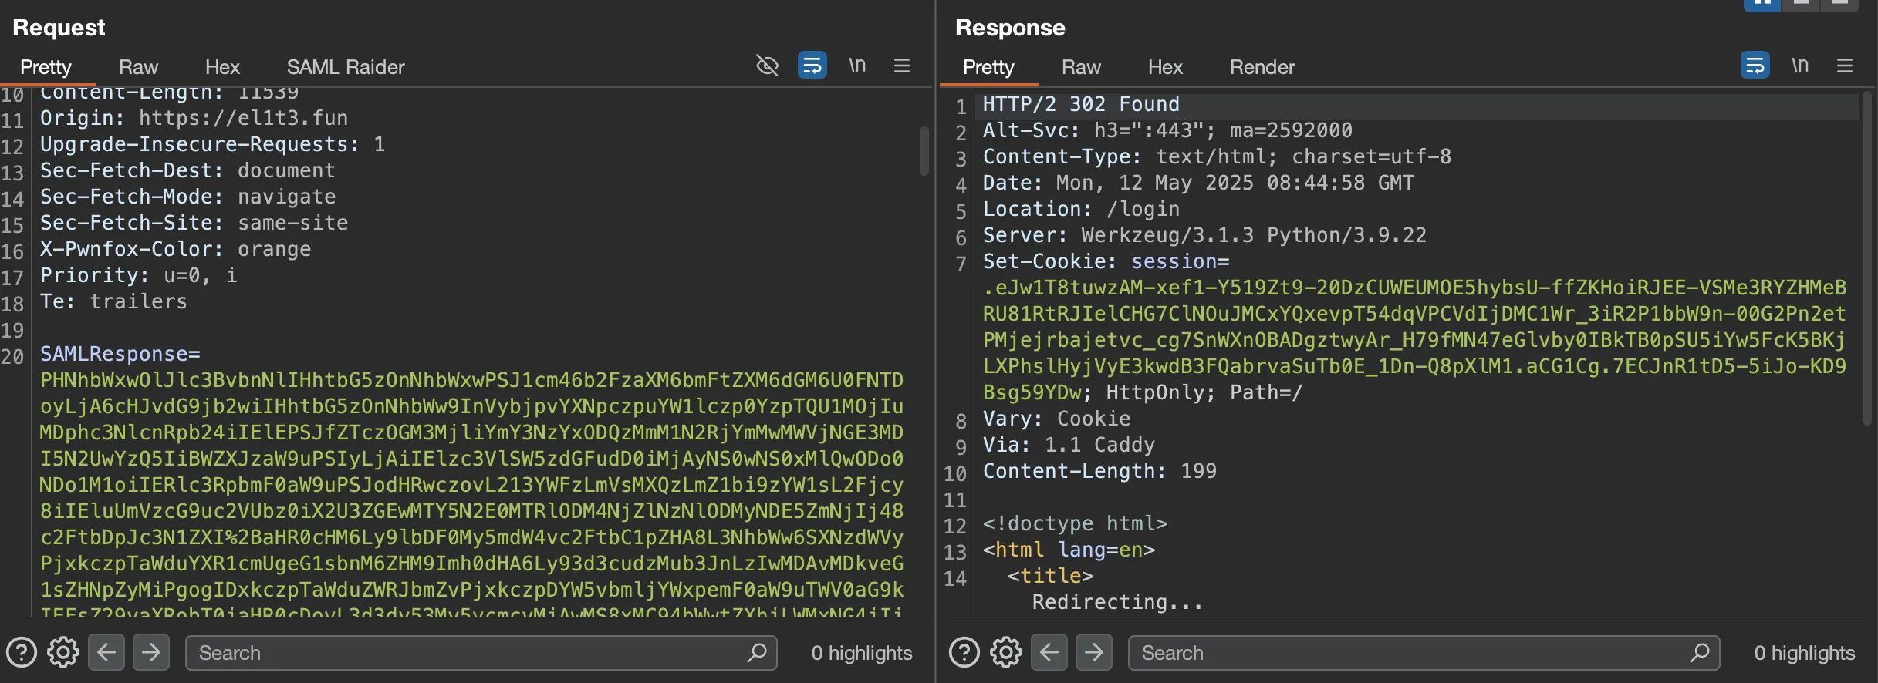This screenshot has height=683, width=1878.
Task: Toggle hidden-items eye icon in Request
Action: pos(767,66)
